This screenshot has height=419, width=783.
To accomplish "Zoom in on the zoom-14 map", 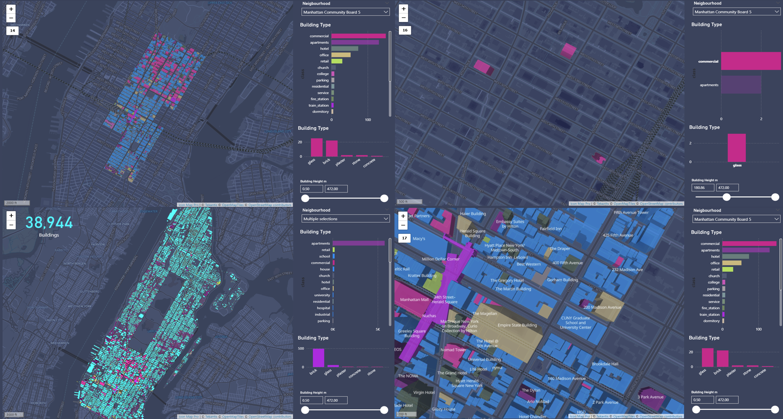I will tap(11, 9).
